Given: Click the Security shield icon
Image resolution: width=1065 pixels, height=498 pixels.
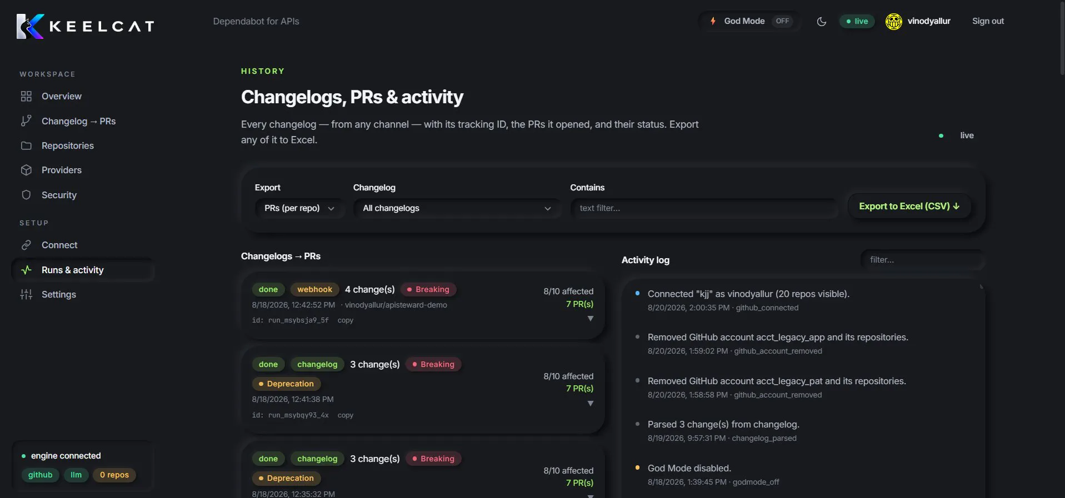Looking at the screenshot, I should click(x=26, y=195).
